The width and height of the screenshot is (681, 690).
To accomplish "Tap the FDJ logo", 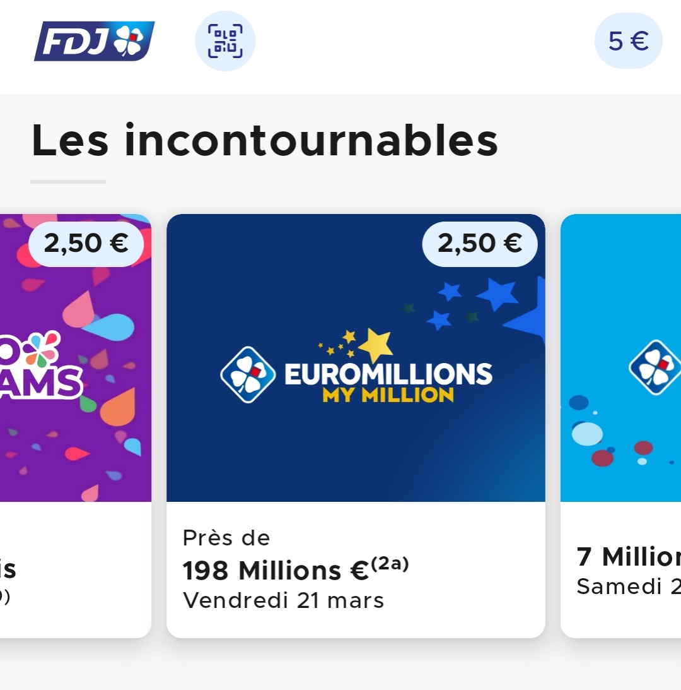I will pos(94,41).
